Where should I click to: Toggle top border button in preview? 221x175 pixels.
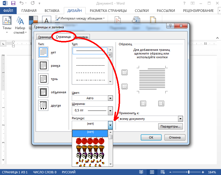click(x=124, y=72)
